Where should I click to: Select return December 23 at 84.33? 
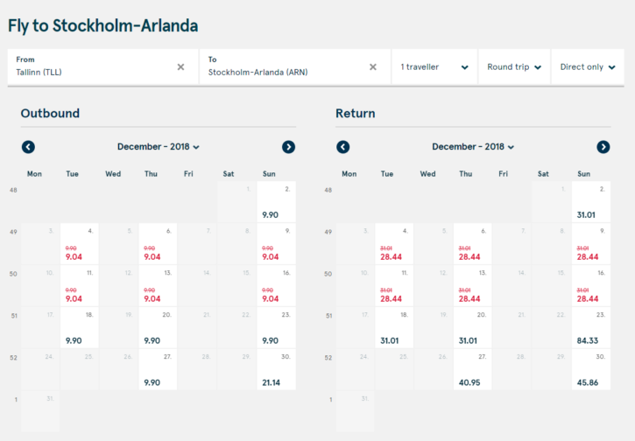pos(591,327)
